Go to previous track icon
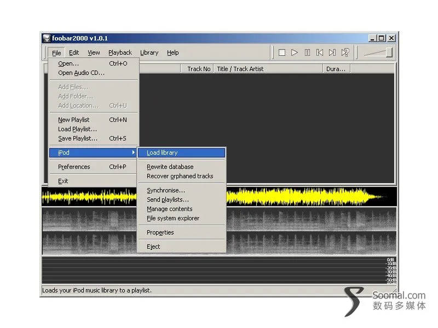This screenshot has height=328, width=438. pos(320,52)
